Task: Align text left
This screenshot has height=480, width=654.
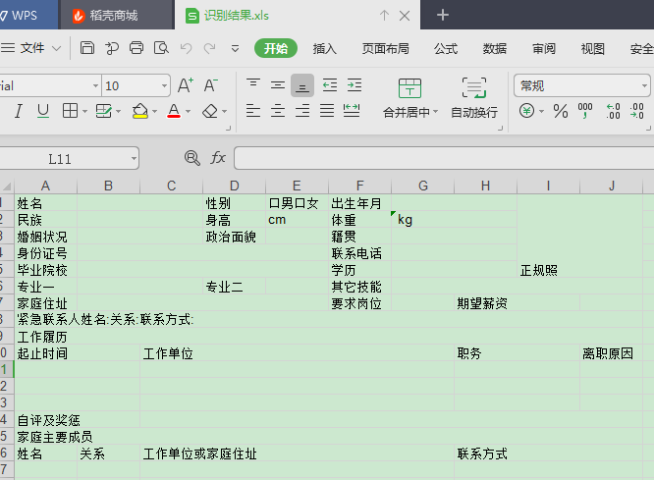Action: (253, 111)
